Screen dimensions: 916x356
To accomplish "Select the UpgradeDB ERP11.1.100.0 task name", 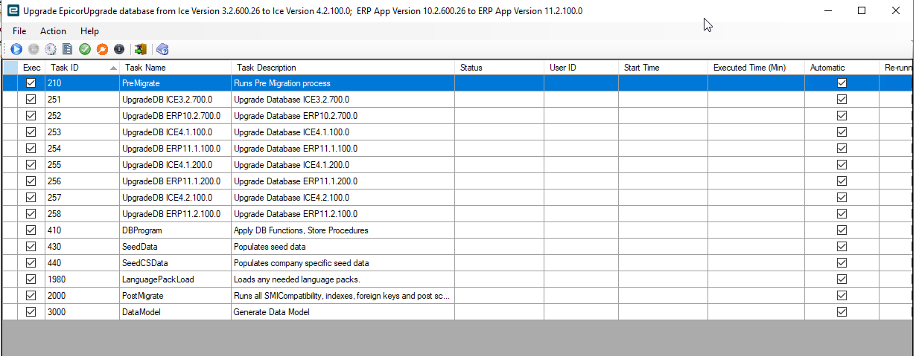I will point(174,149).
